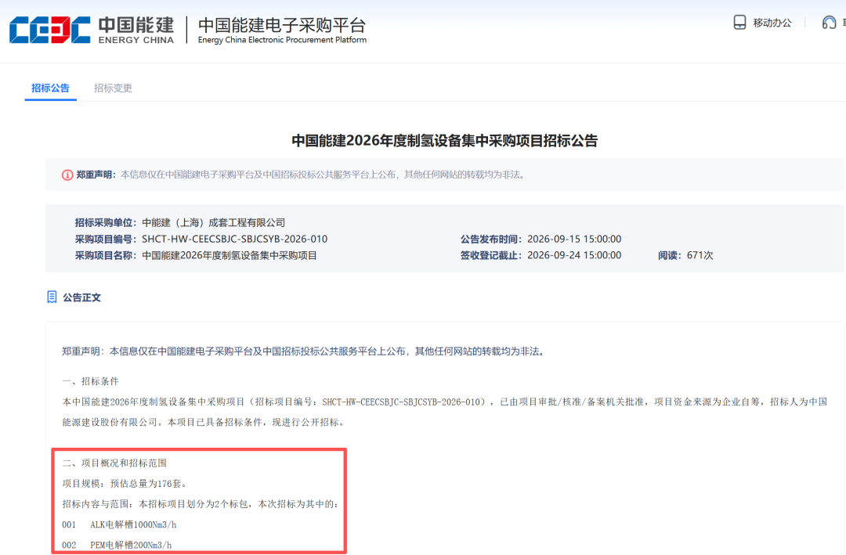Click the red warning info icon

pos(67,175)
